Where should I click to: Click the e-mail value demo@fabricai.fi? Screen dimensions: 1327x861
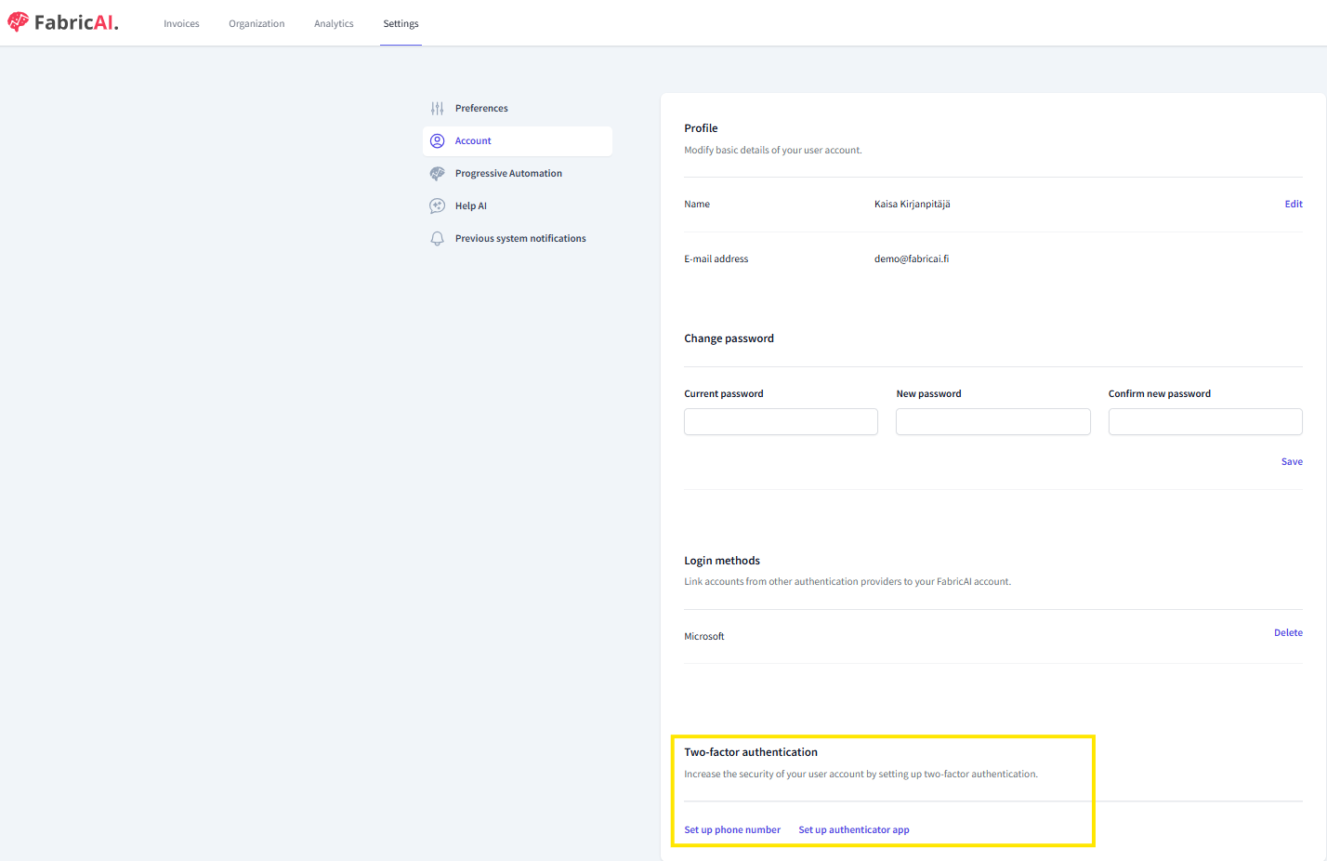[x=912, y=259]
